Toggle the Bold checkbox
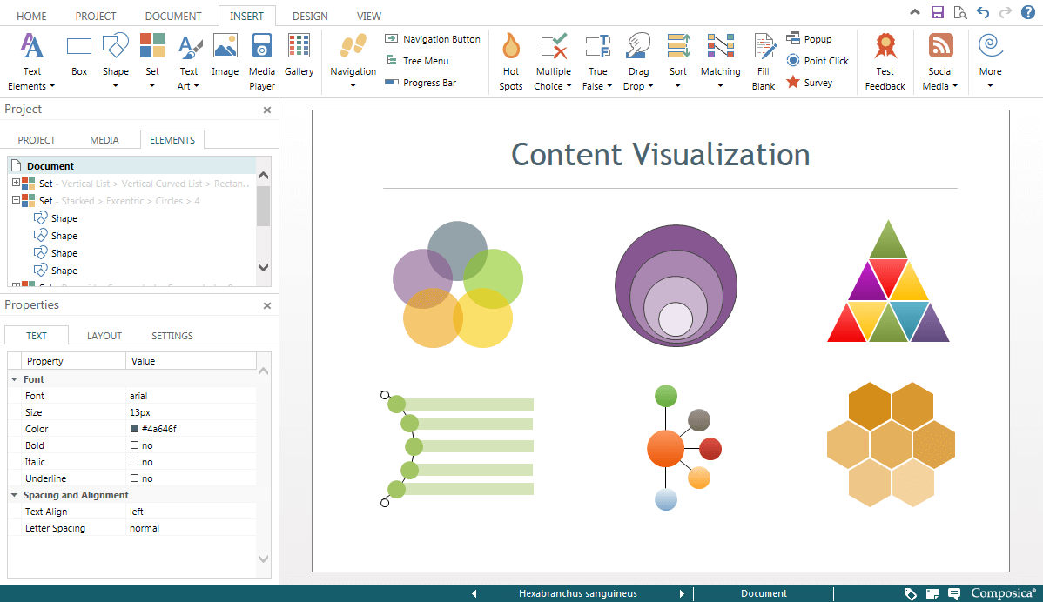 pyautogui.click(x=135, y=445)
